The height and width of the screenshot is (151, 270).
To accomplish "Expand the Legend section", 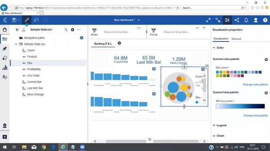I will 214,125.
